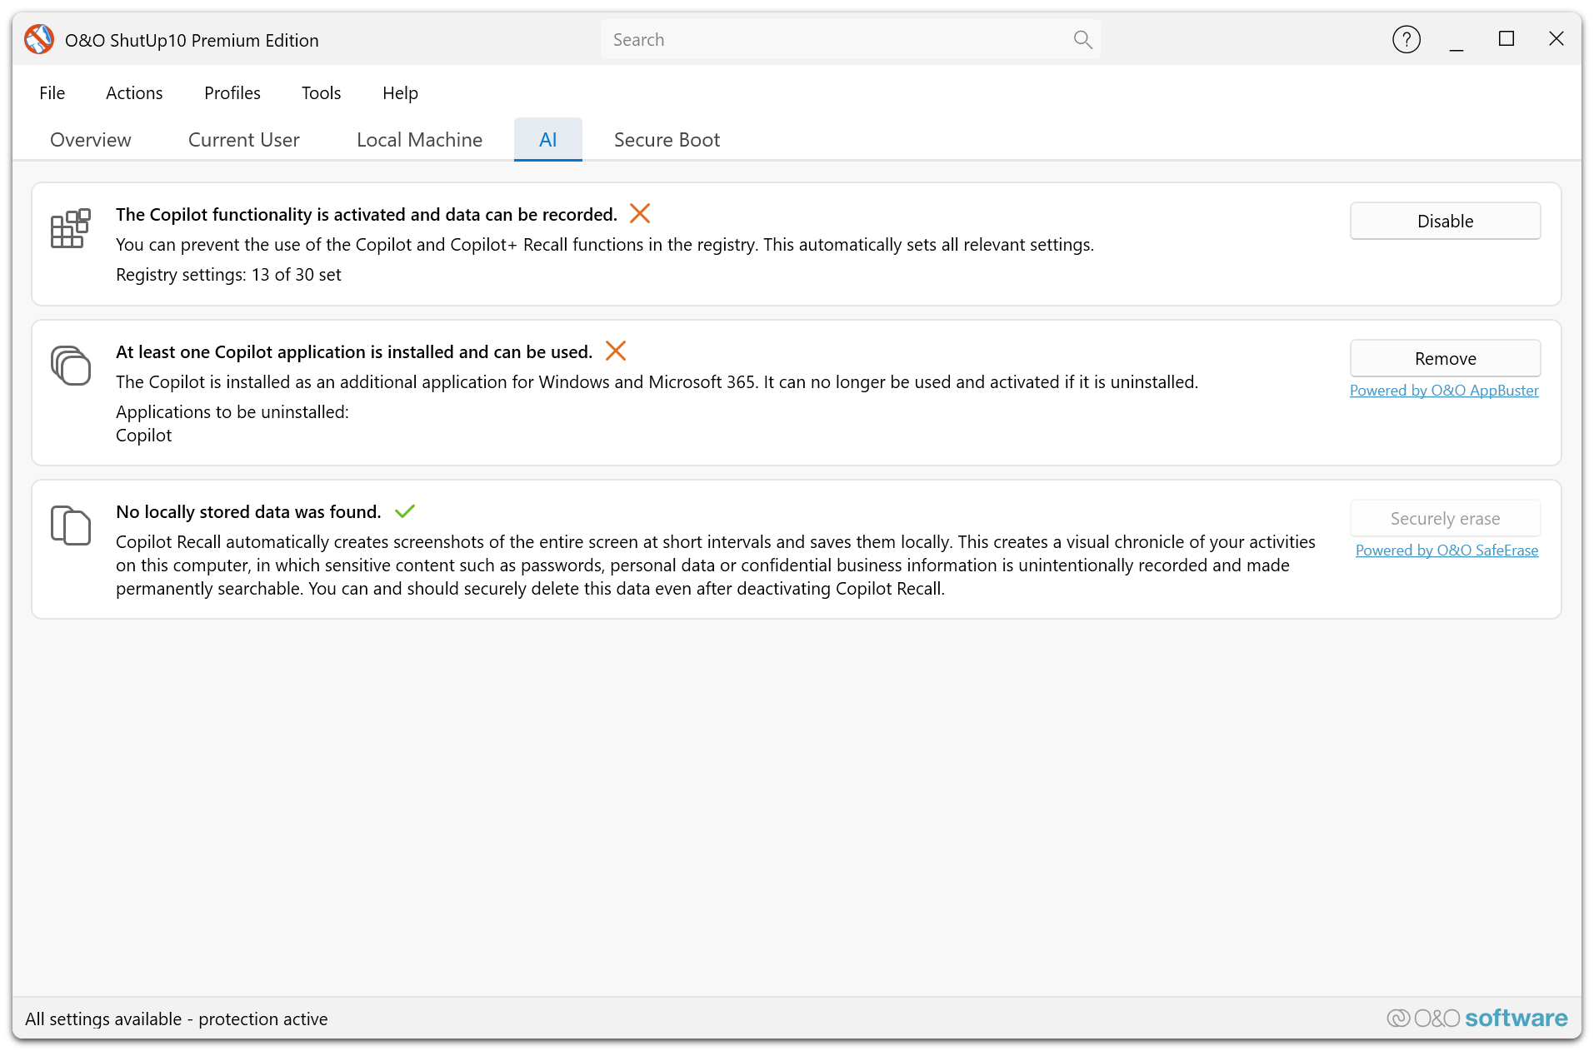Screen dimensions: 1594x1051
Task: Click the description about preventing Copilot in registry
Action: pyautogui.click(x=605, y=245)
